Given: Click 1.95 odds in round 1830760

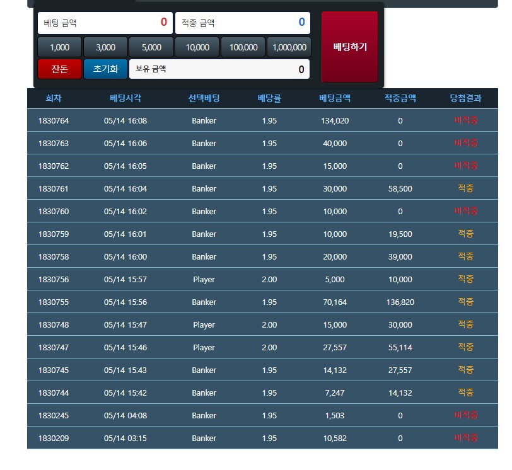Looking at the screenshot, I should (269, 211).
